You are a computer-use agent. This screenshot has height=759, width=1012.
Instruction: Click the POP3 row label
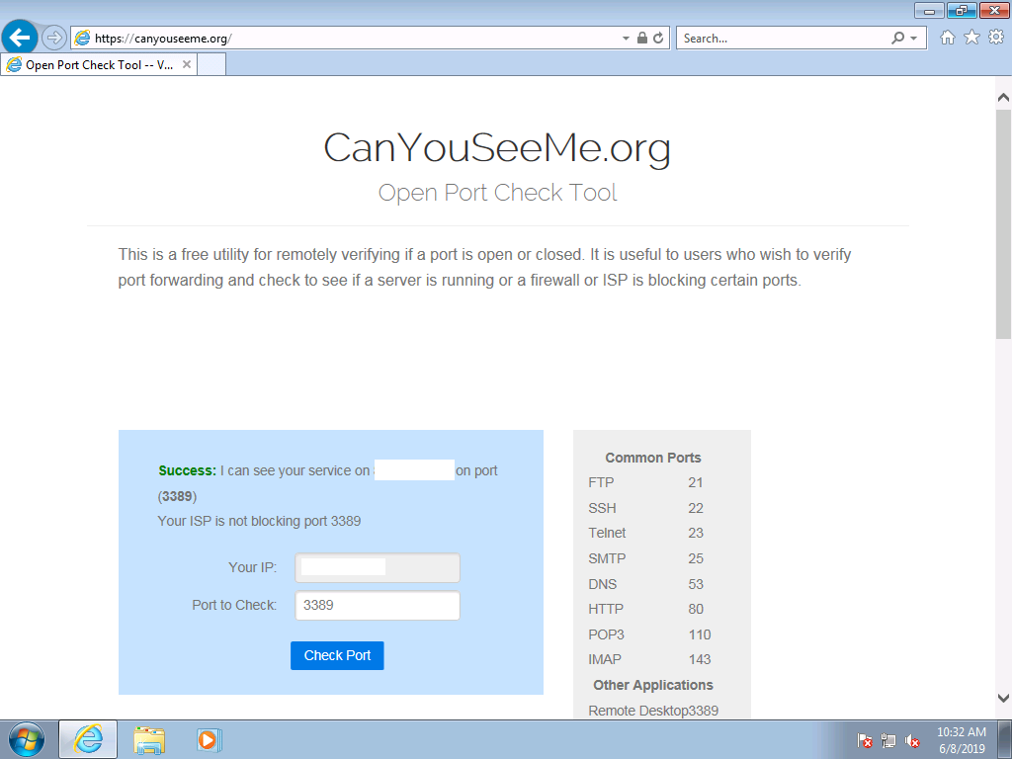click(x=607, y=635)
